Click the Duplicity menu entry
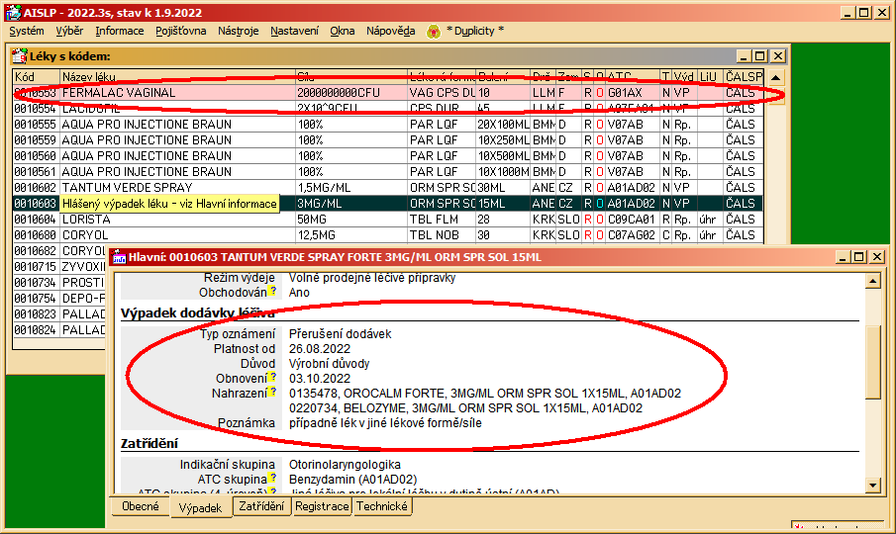Viewport: 896px width, 534px height. (475, 31)
